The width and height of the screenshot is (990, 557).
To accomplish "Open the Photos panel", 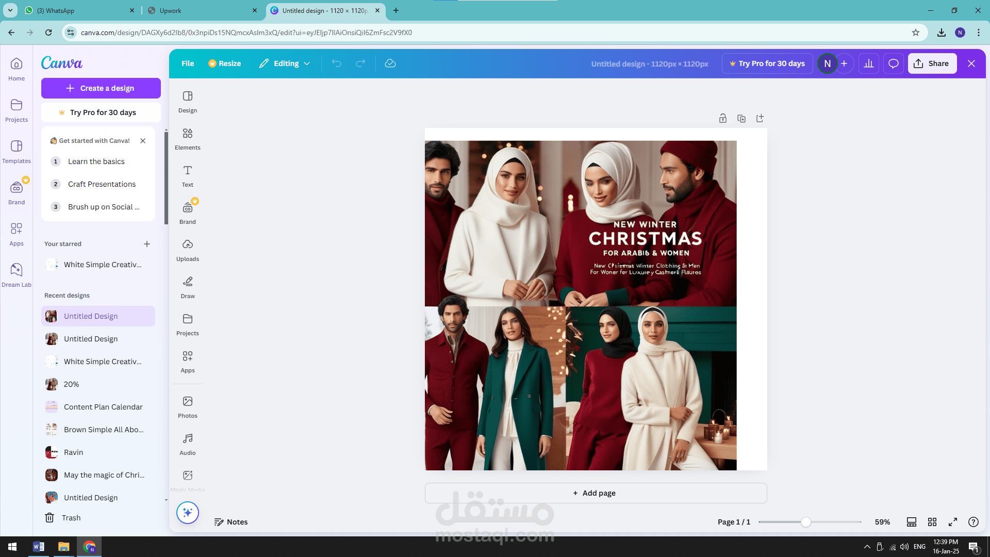I will pyautogui.click(x=188, y=407).
